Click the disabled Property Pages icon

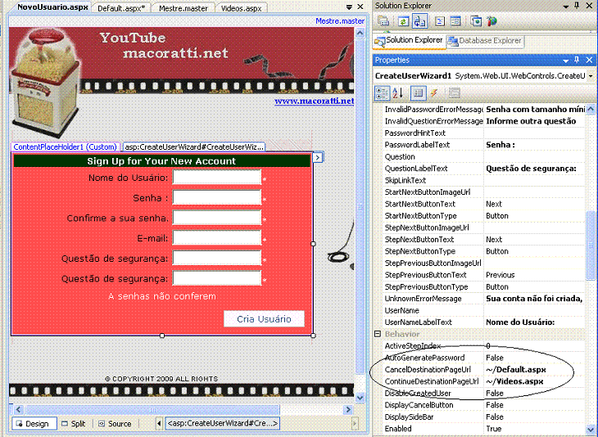point(454,92)
